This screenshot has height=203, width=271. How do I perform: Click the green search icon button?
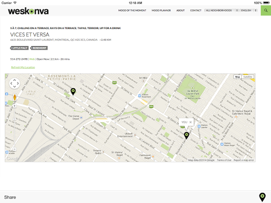click(266, 11)
